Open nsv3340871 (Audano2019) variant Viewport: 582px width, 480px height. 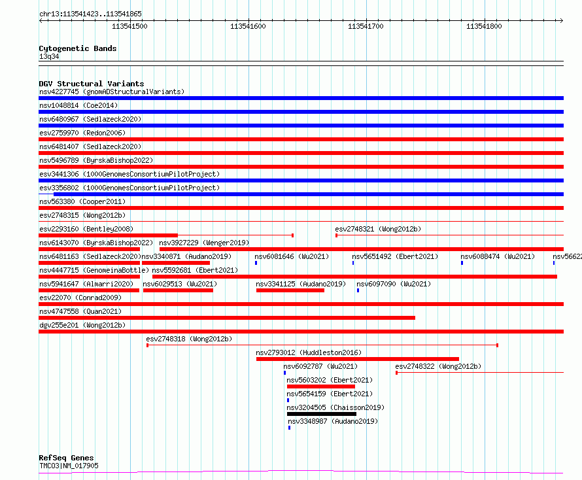tap(187, 256)
